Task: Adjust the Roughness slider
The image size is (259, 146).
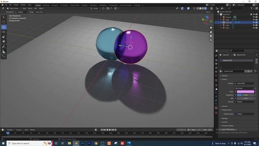Action: tap(246, 95)
